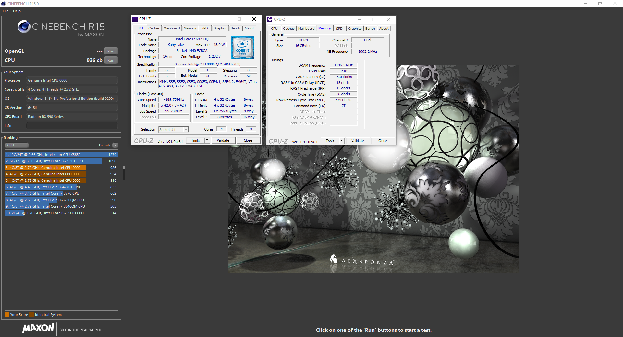
Task: Switch to CPU tab in right CPU-Z
Action: 275,29
